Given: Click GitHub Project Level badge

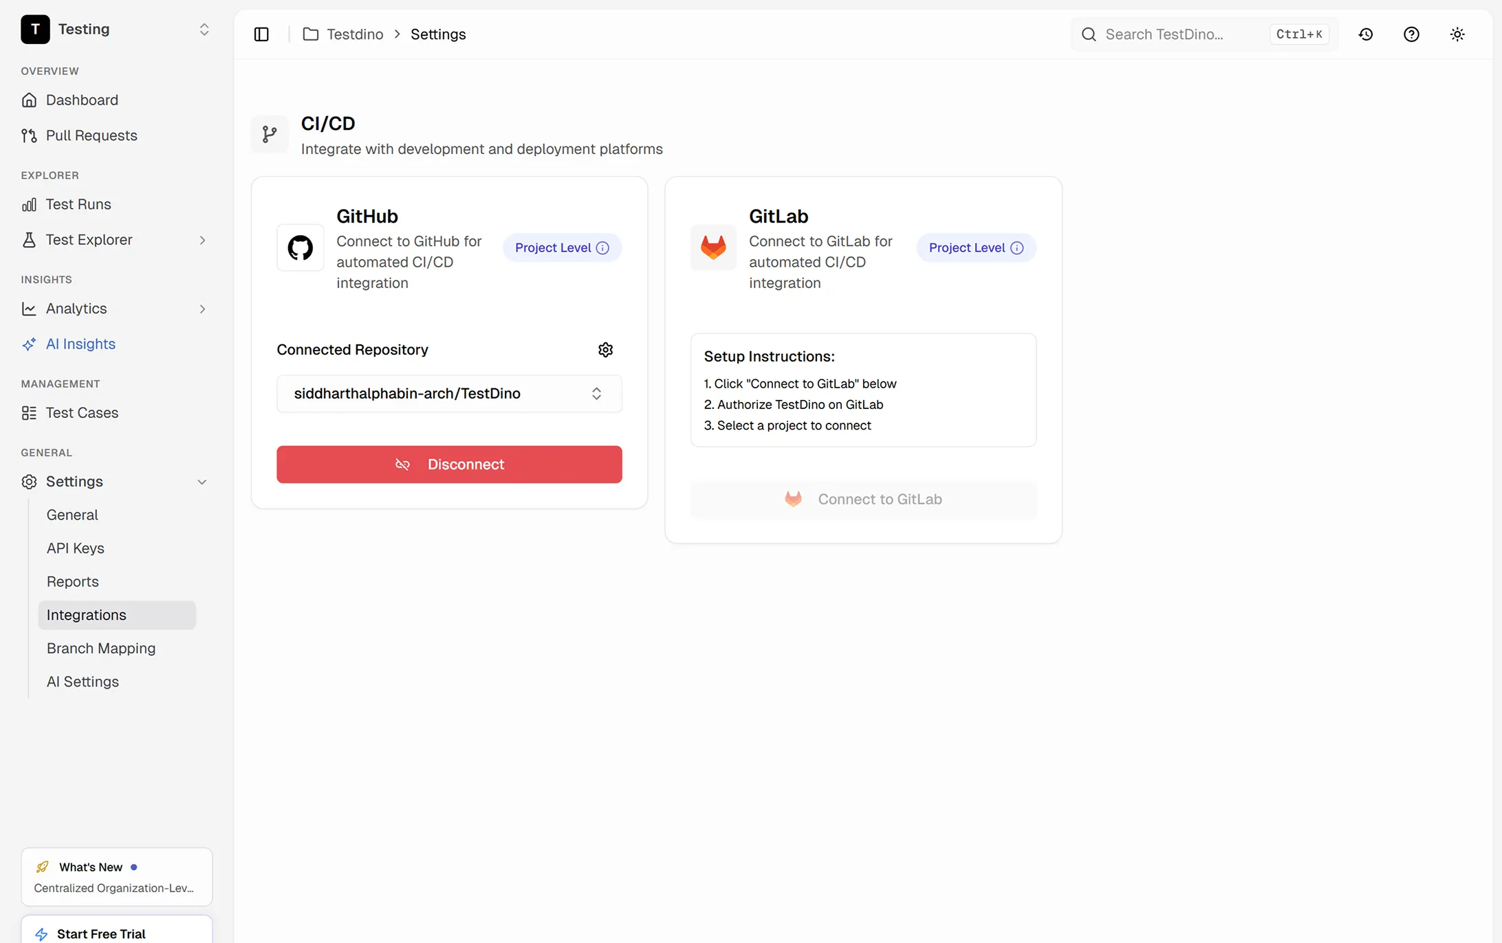Looking at the screenshot, I should point(562,248).
